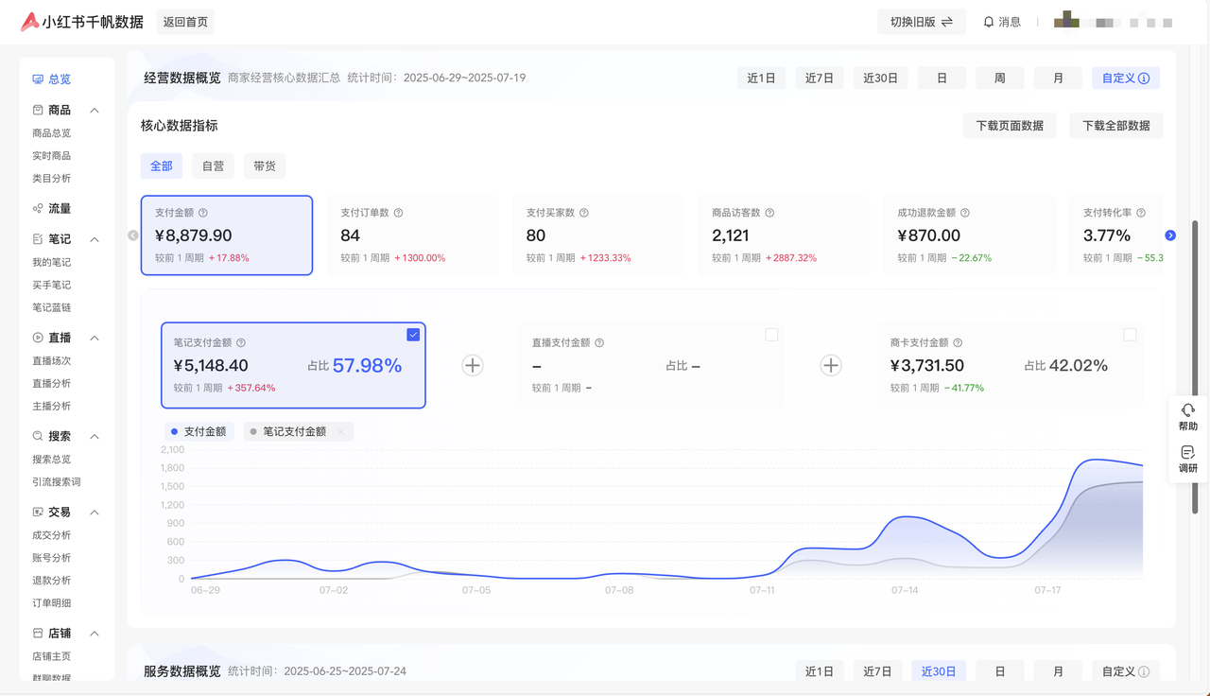
Task: Open help tooltip next to 支付转化率
Action: 1141,214
